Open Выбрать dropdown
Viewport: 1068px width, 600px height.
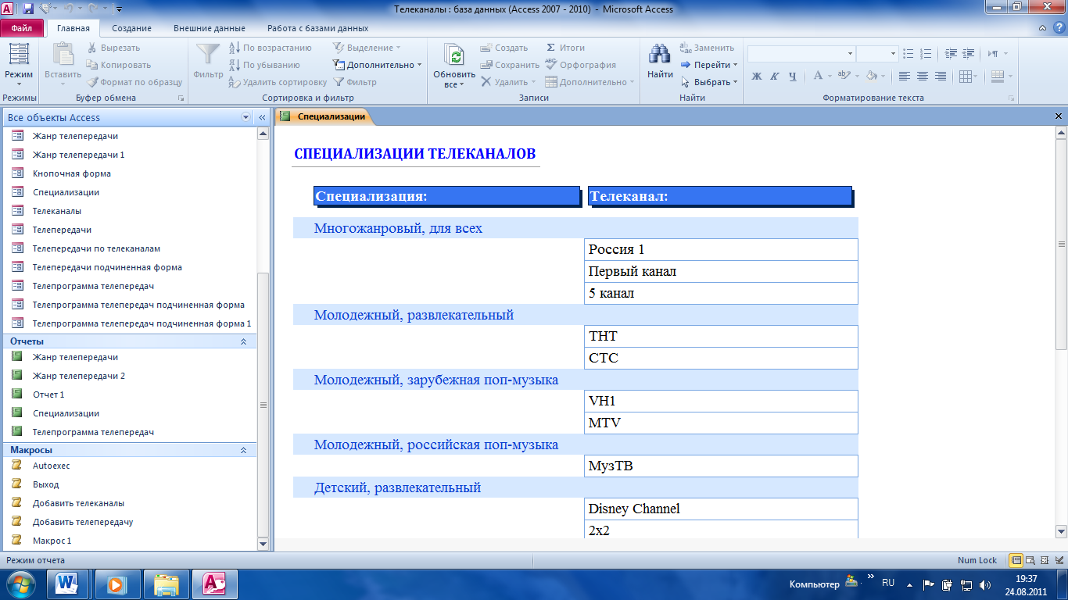709,82
